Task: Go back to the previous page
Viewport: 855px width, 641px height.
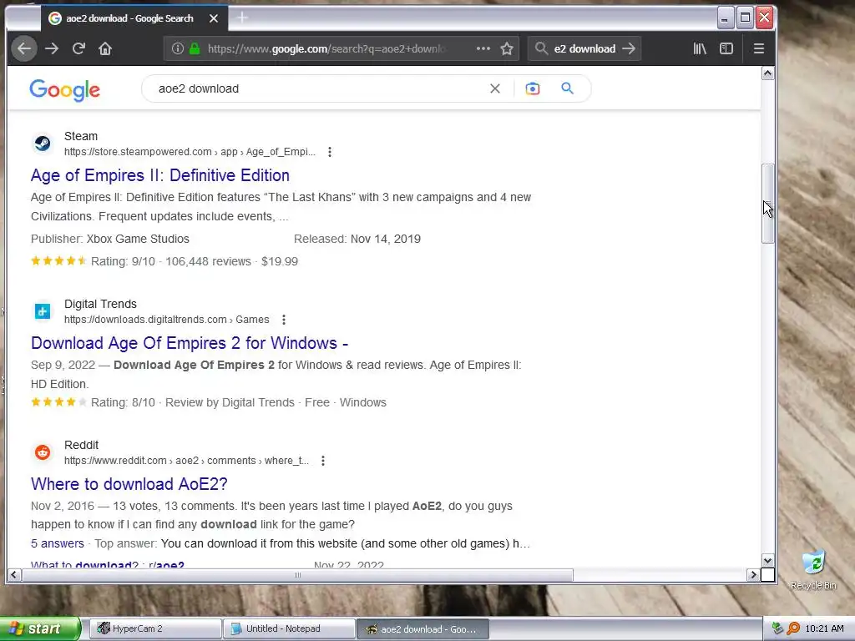Action: click(24, 48)
